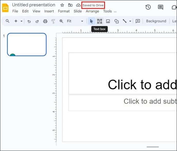Click the search menus magnifier icon

pos(7,21)
